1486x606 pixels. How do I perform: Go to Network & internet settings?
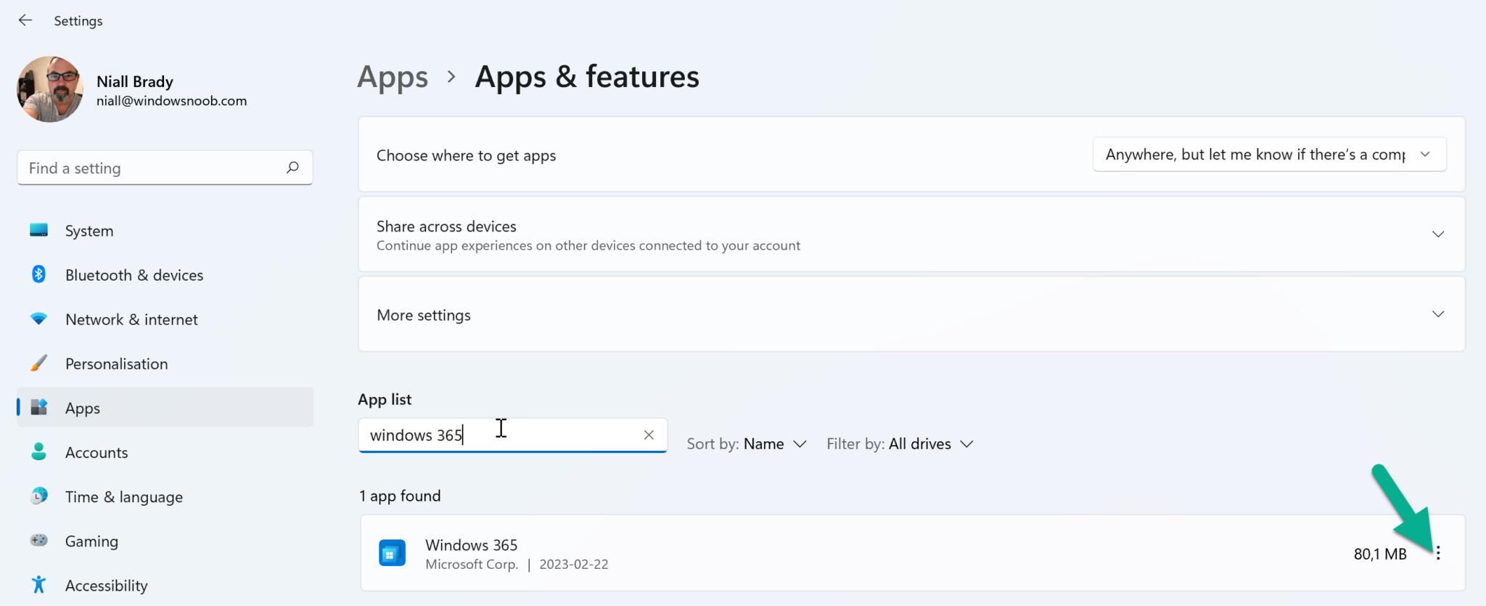pos(165,319)
